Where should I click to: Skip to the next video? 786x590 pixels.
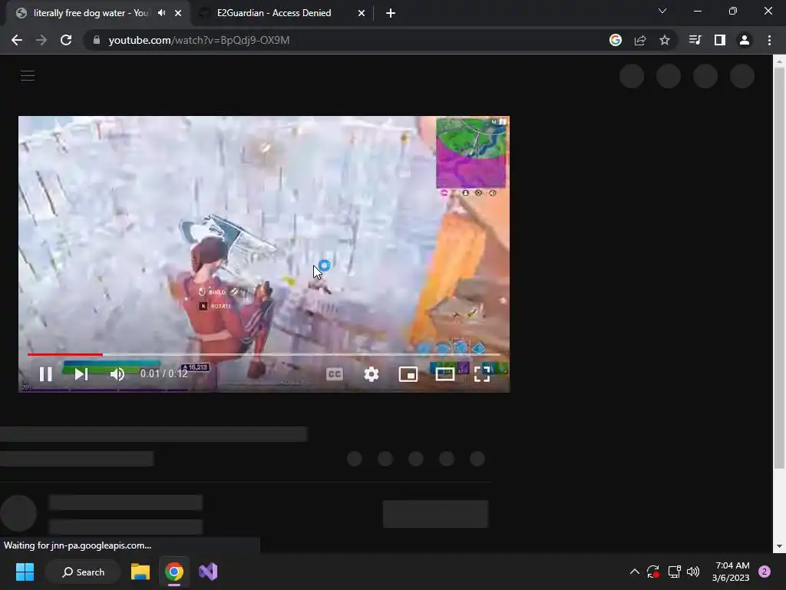[81, 374]
